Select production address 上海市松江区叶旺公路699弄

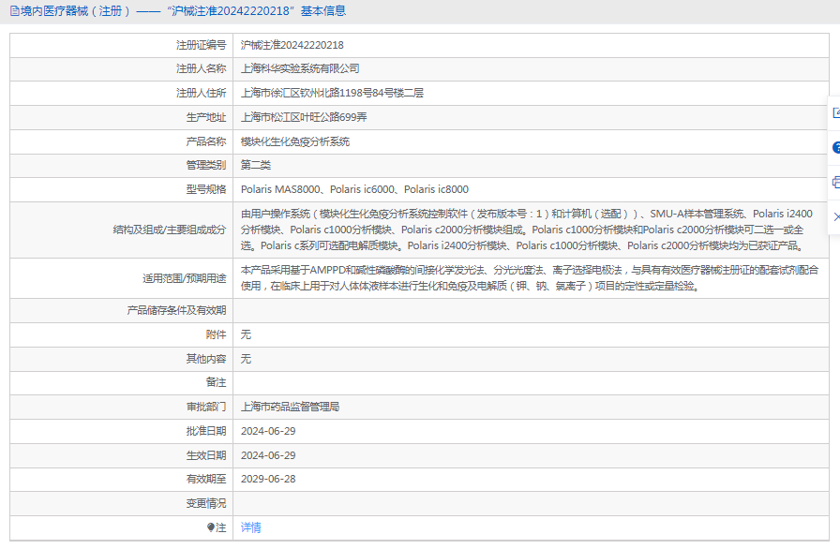point(304,117)
